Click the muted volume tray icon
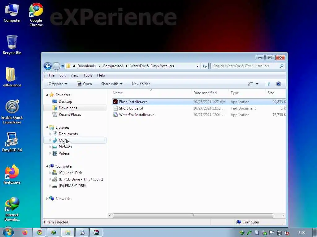Screen dimensions: 317x237 [x=286, y=233]
